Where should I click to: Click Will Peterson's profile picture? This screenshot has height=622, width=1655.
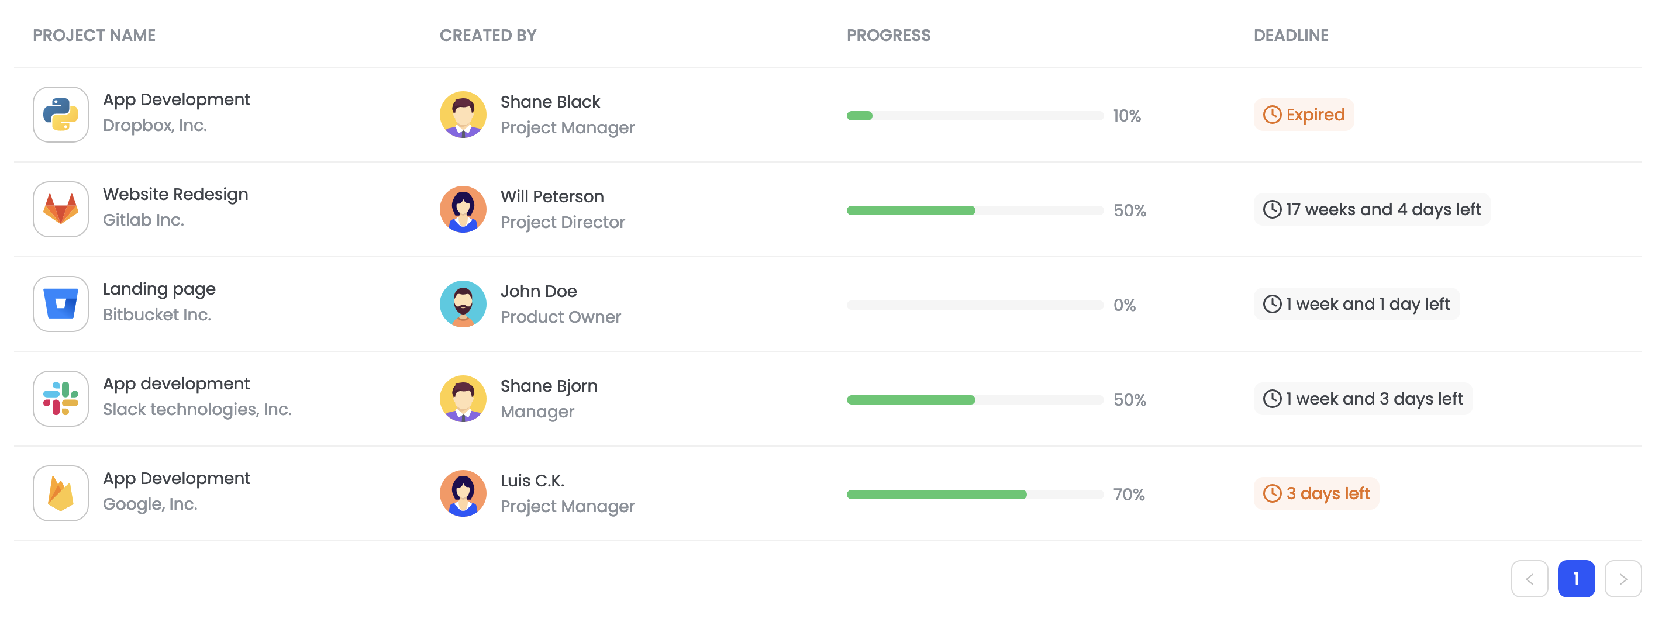click(463, 209)
